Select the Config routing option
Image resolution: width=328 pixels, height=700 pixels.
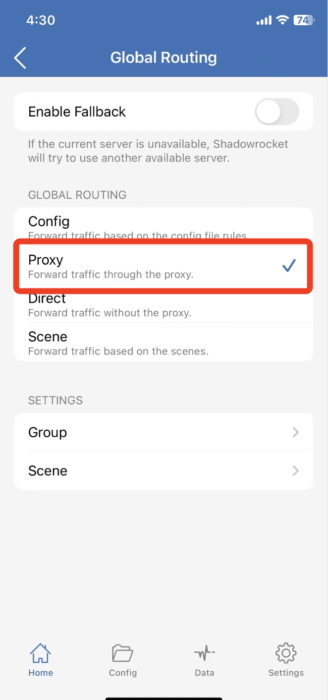164,227
